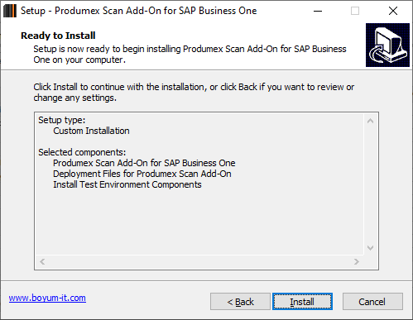This screenshot has width=413, height=320.
Task: Click the 'Selected components:' label
Action: (x=82, y=152)
